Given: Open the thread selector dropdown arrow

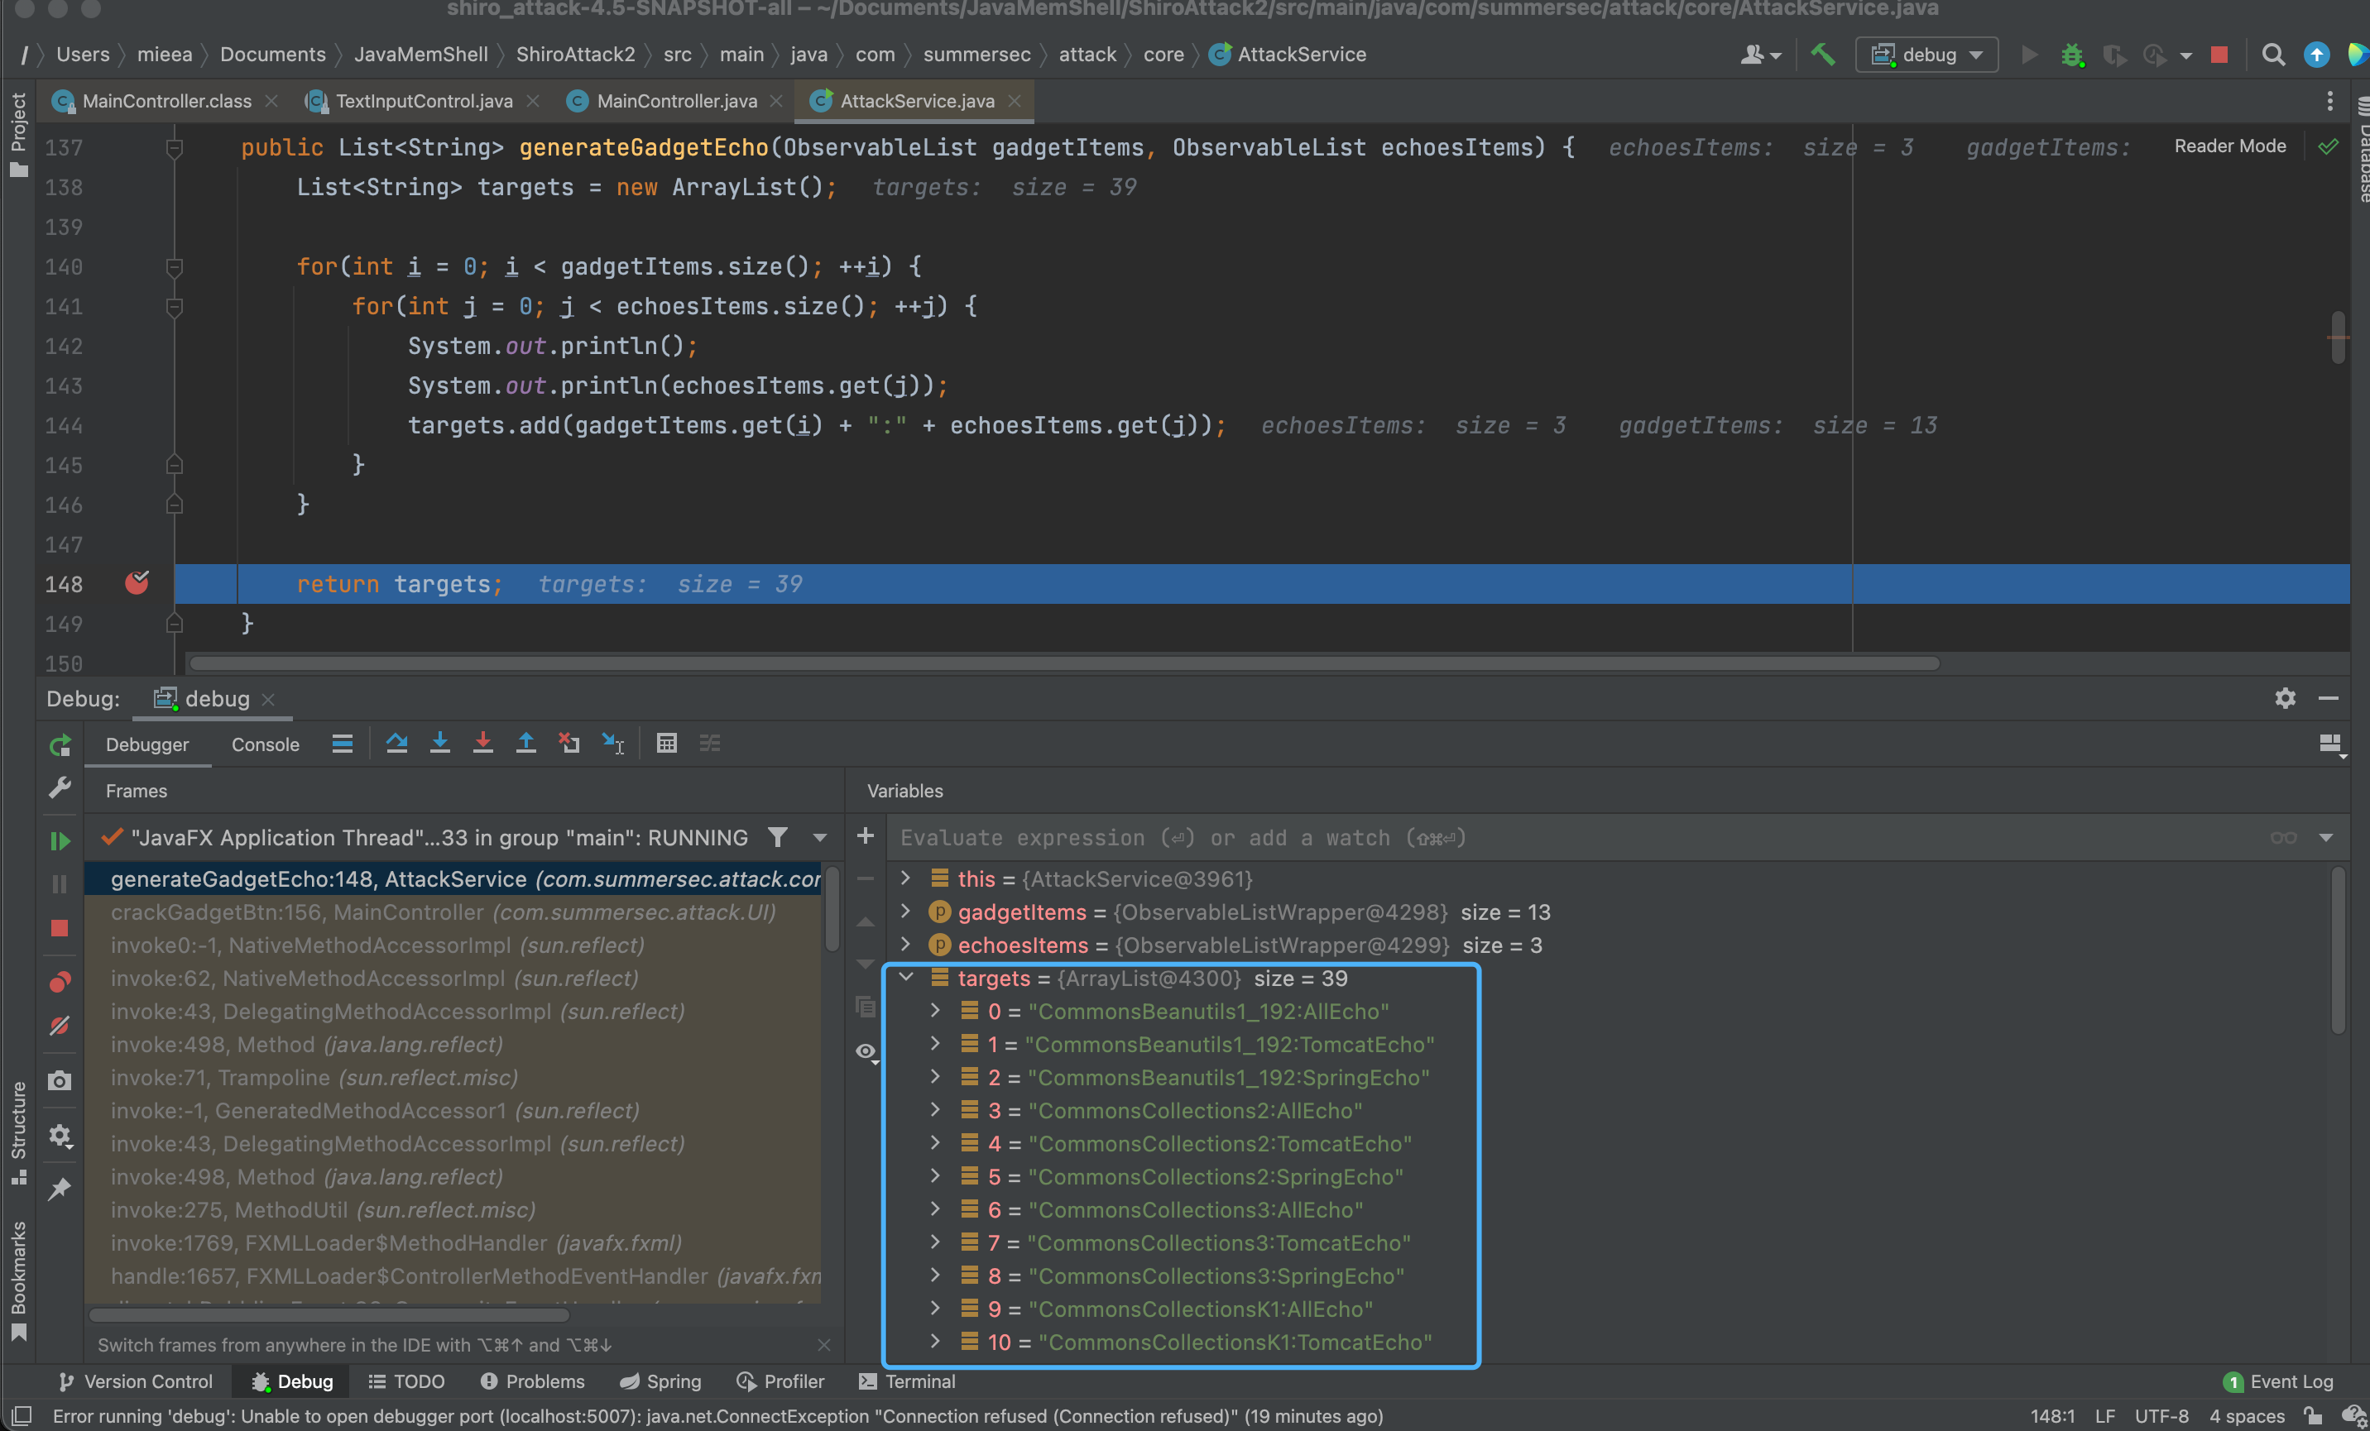Looking at the screenshot, I should [x=819, y=838].
